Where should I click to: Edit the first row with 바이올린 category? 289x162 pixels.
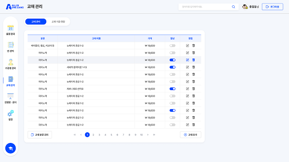(x=187, y=46)
